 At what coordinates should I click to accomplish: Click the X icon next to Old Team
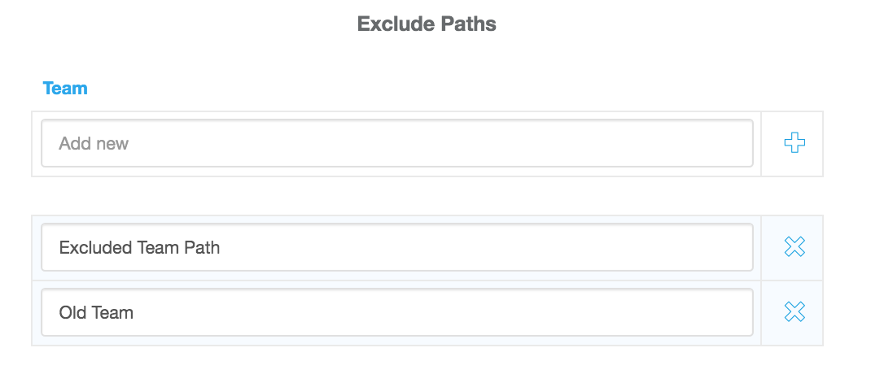tap(794, 312)
